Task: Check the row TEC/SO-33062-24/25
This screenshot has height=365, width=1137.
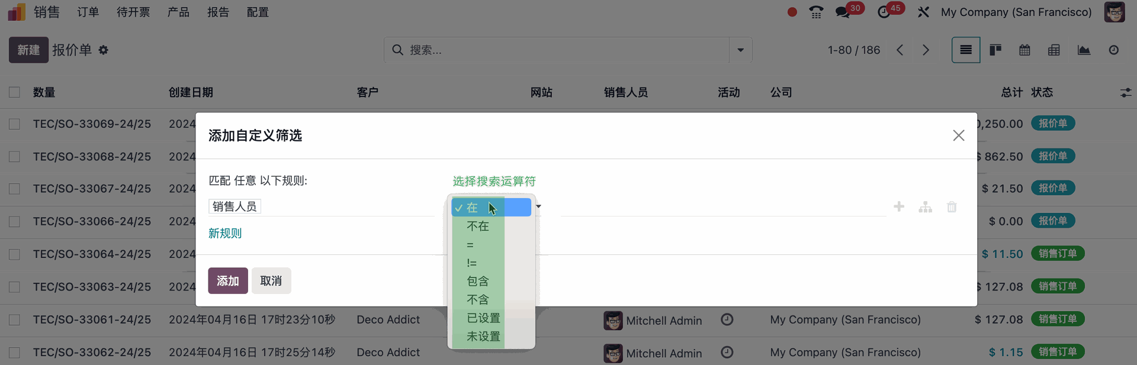Action: 15,353
